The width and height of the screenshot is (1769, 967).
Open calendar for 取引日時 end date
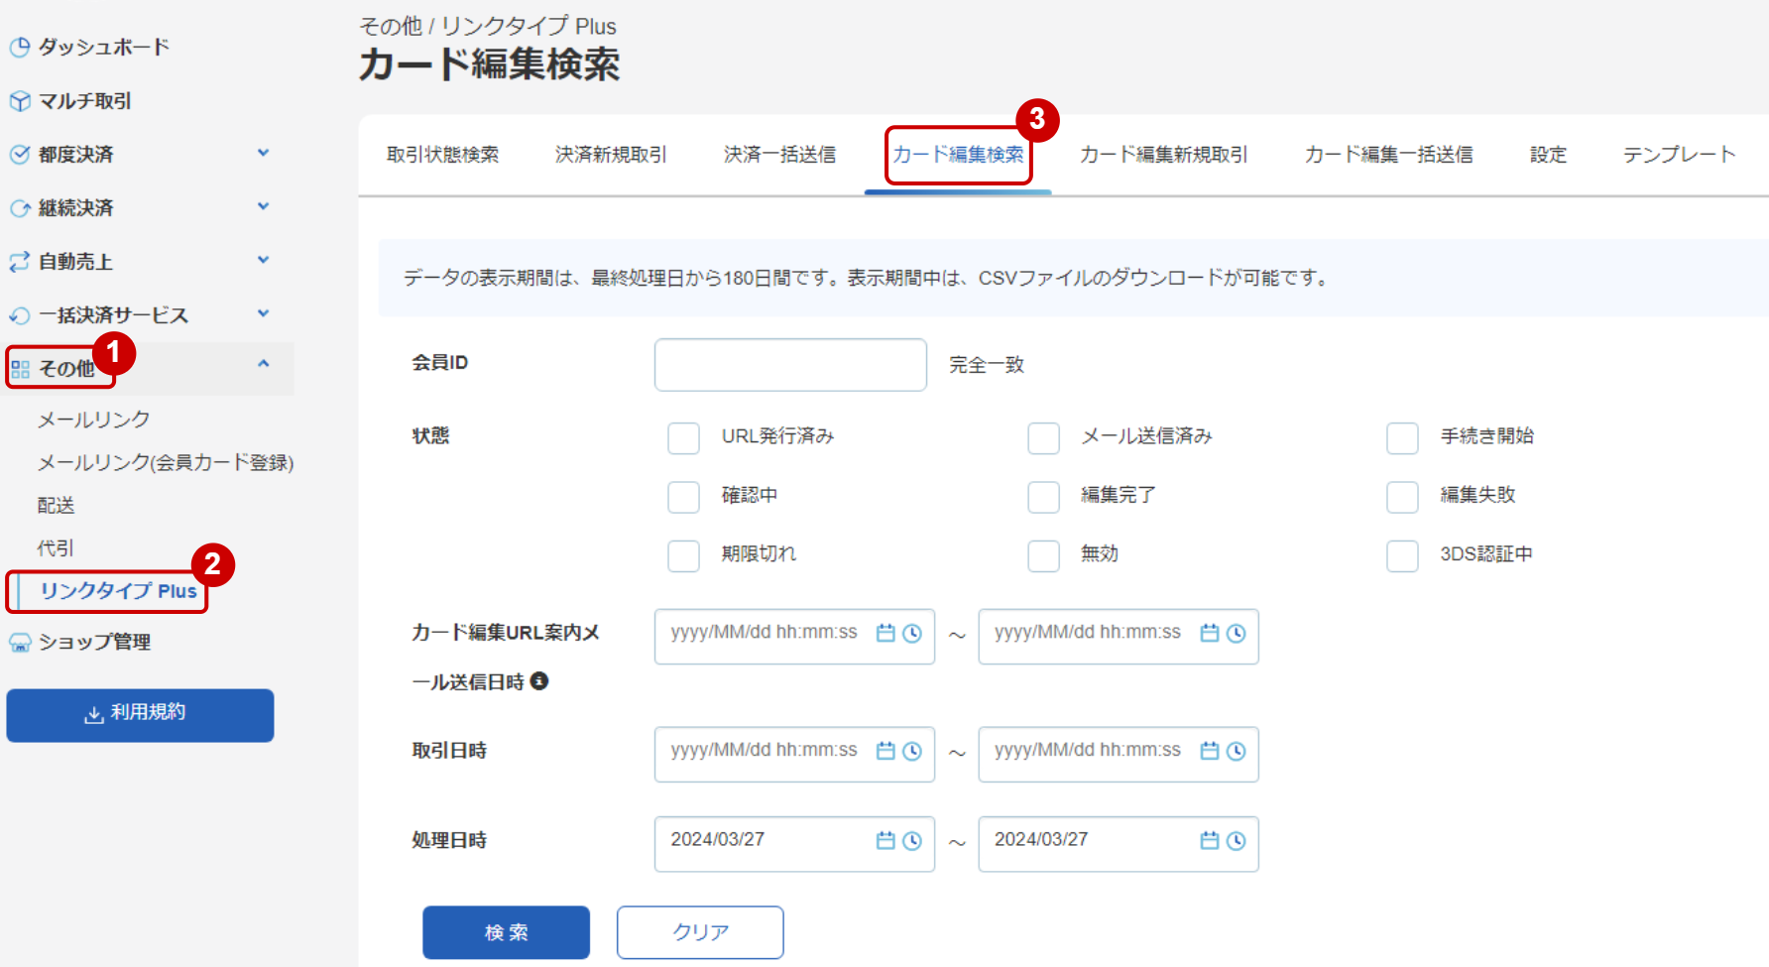point(1210,751)
